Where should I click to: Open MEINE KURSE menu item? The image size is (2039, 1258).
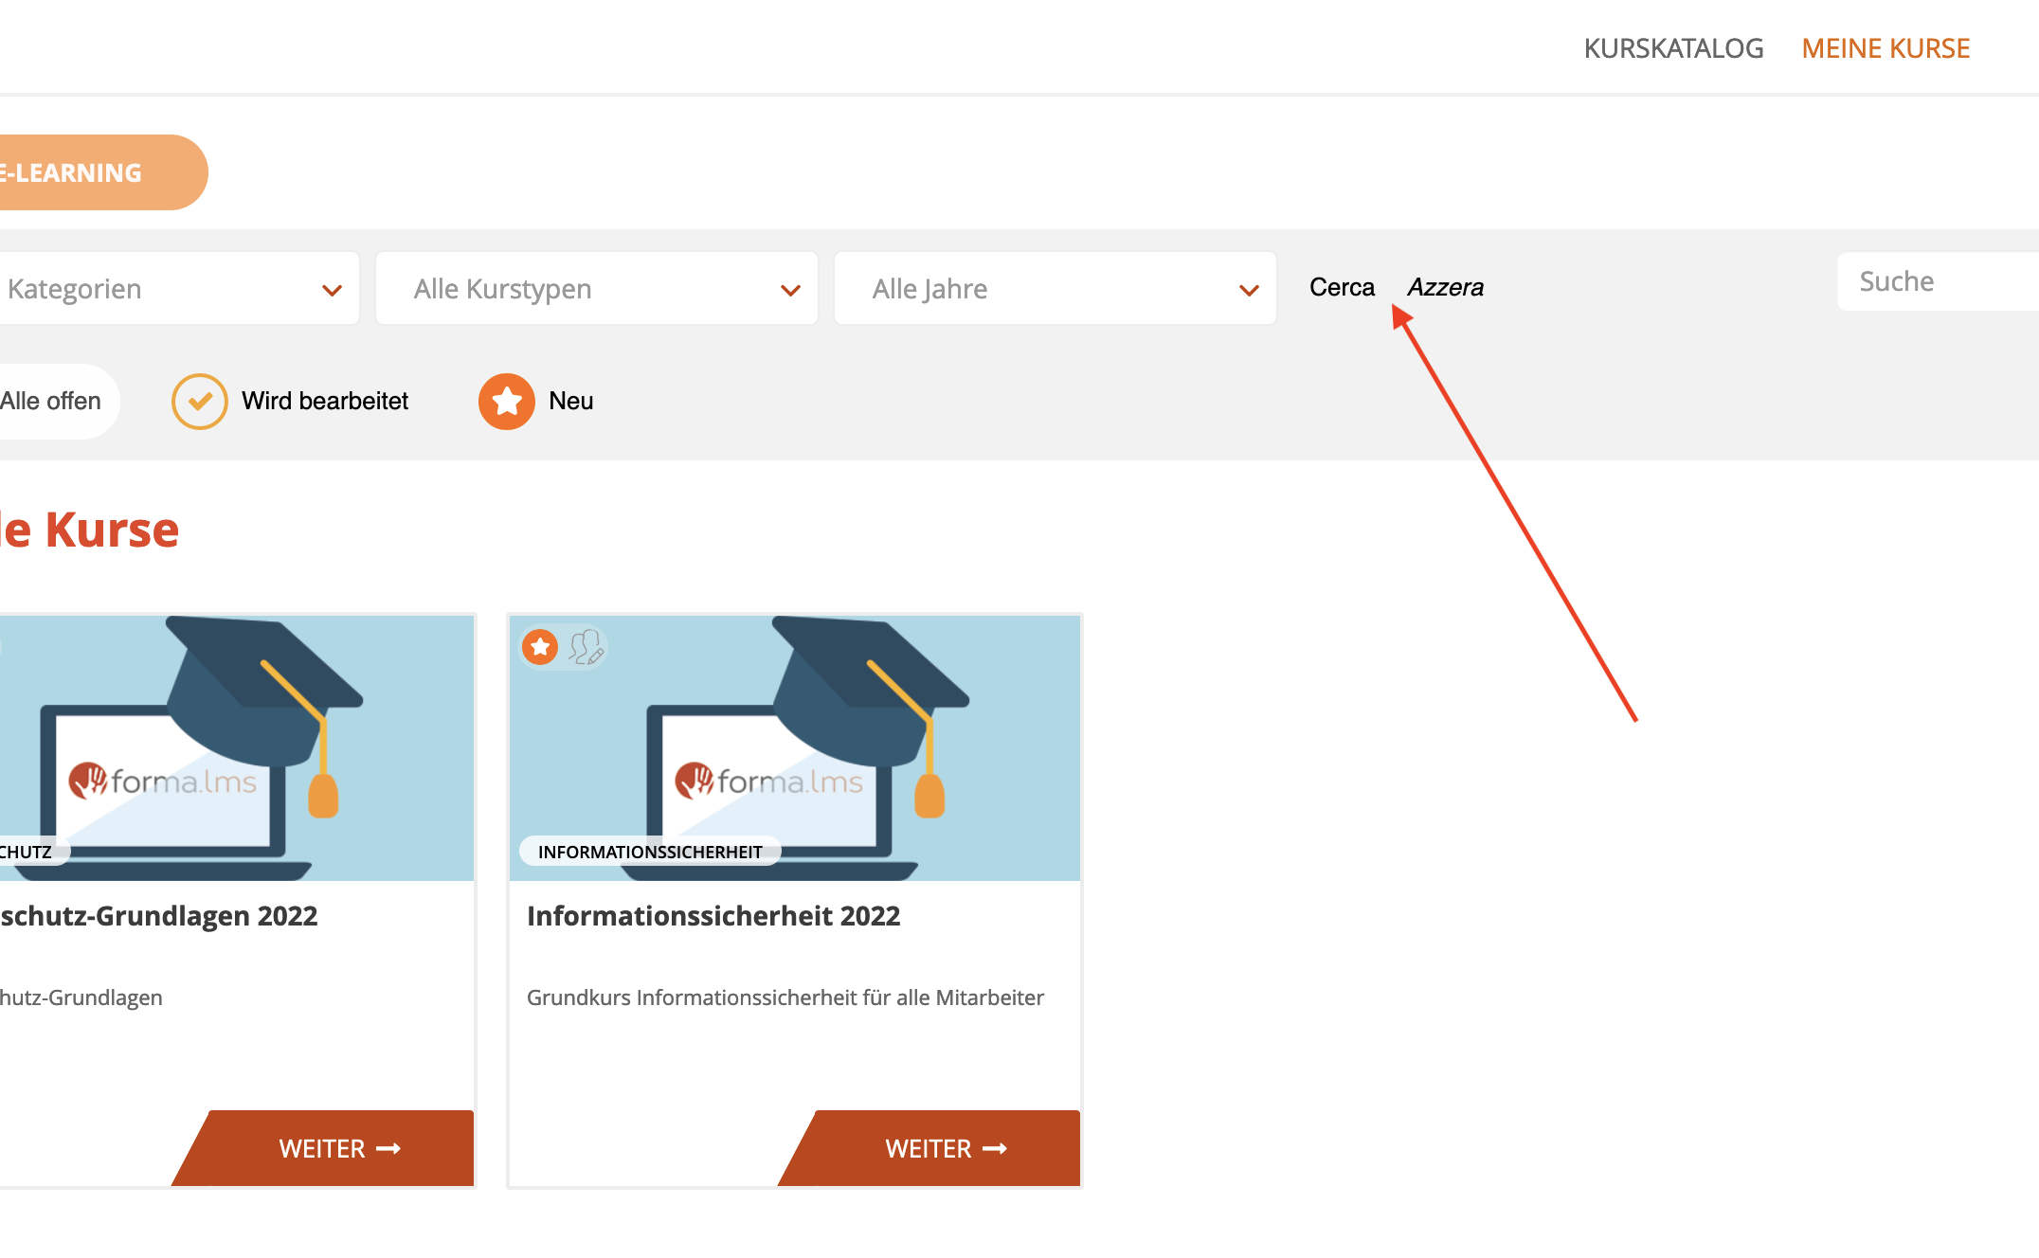point(1886,48)
